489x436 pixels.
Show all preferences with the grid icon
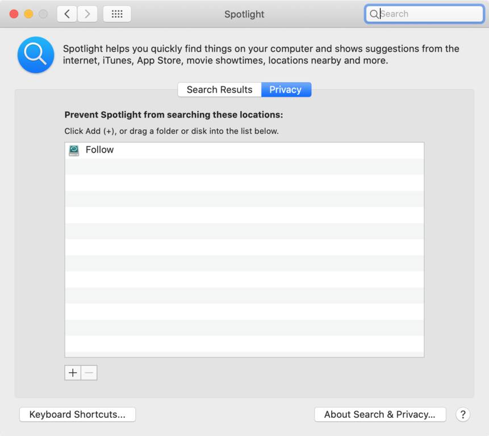click(117, 14)
